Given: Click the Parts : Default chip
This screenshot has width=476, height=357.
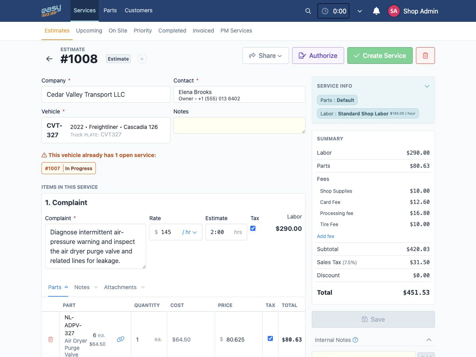Looking at the screenshot, I should [x=337, y=100].
